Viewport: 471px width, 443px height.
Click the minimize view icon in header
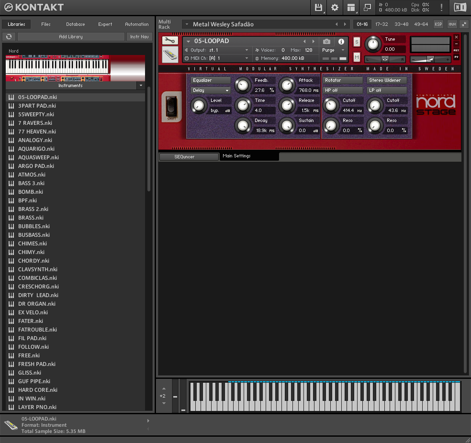click(367, 8)
